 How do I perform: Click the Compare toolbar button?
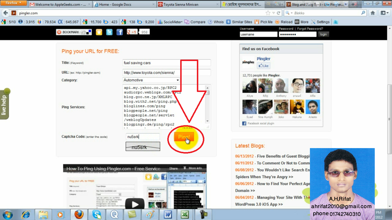[x=195, y=22]
